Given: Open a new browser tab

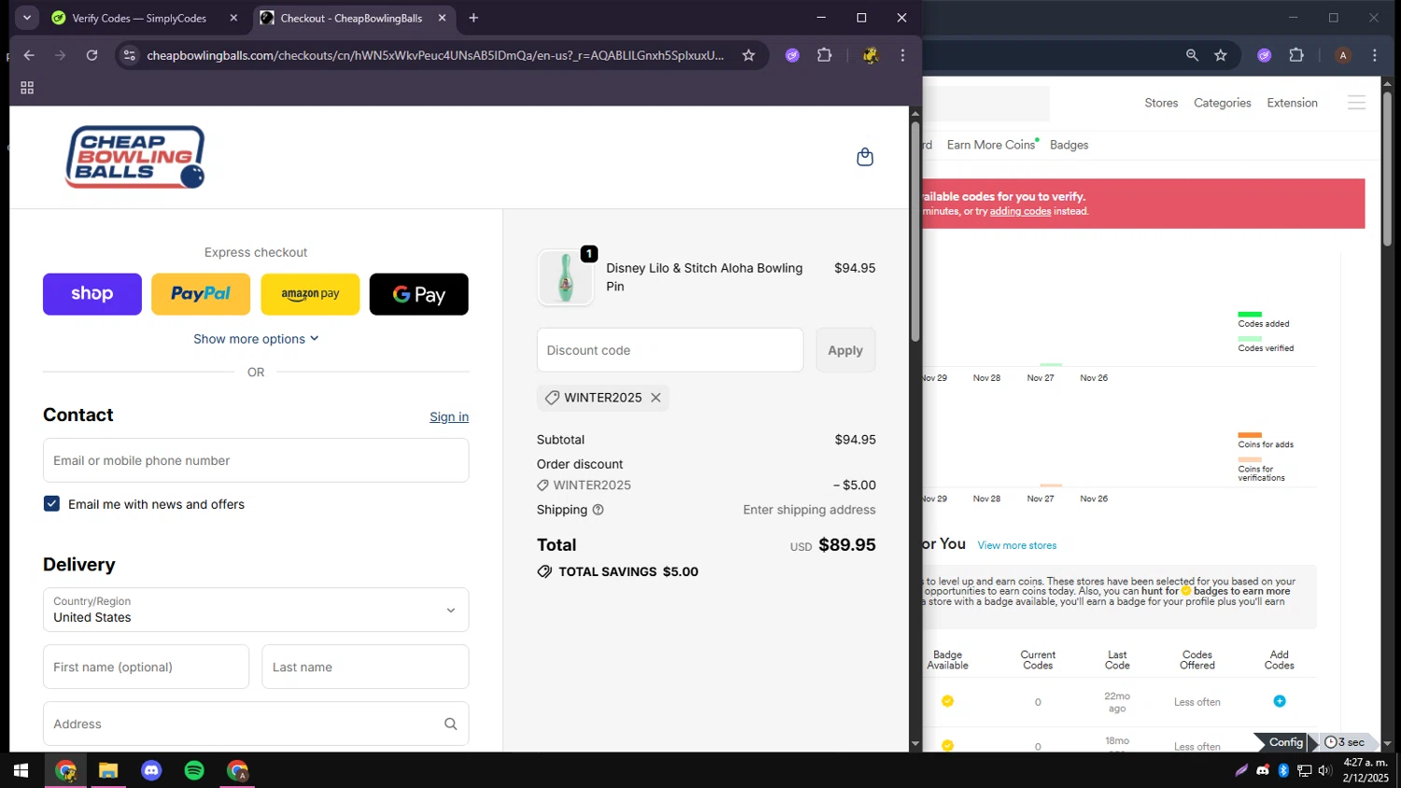Looking at the screenshot, I should (x=474, y=18).
